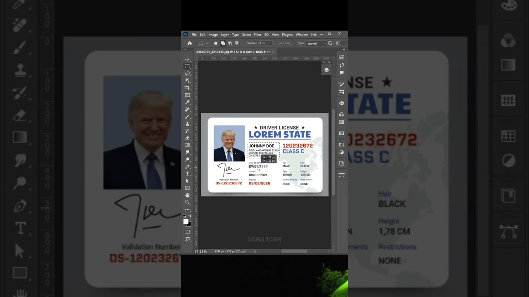
Task: Select the Gradient tool
Action: (x=187, y=145)
